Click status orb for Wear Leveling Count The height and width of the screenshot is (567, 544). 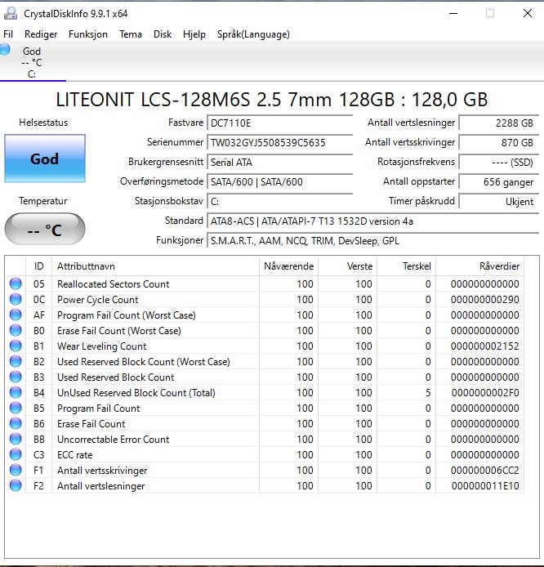coord(16,346)
